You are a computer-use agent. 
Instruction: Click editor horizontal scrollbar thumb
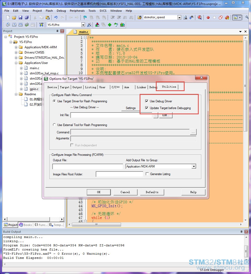(96, 224)
